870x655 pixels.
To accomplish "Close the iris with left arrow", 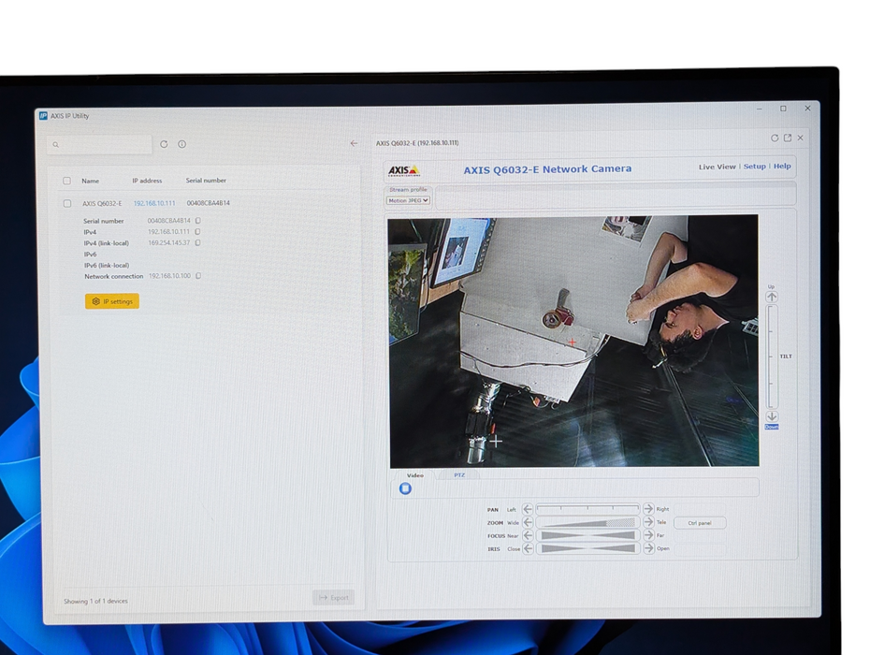I will pos(528,548).
